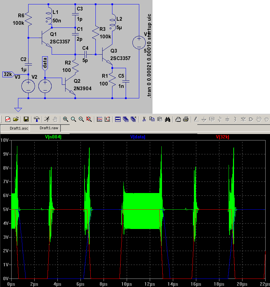The height and width of the screenshot is (287, 270).
Task: Save the file with the floppy icon
Action: click(x=26, y=119)
